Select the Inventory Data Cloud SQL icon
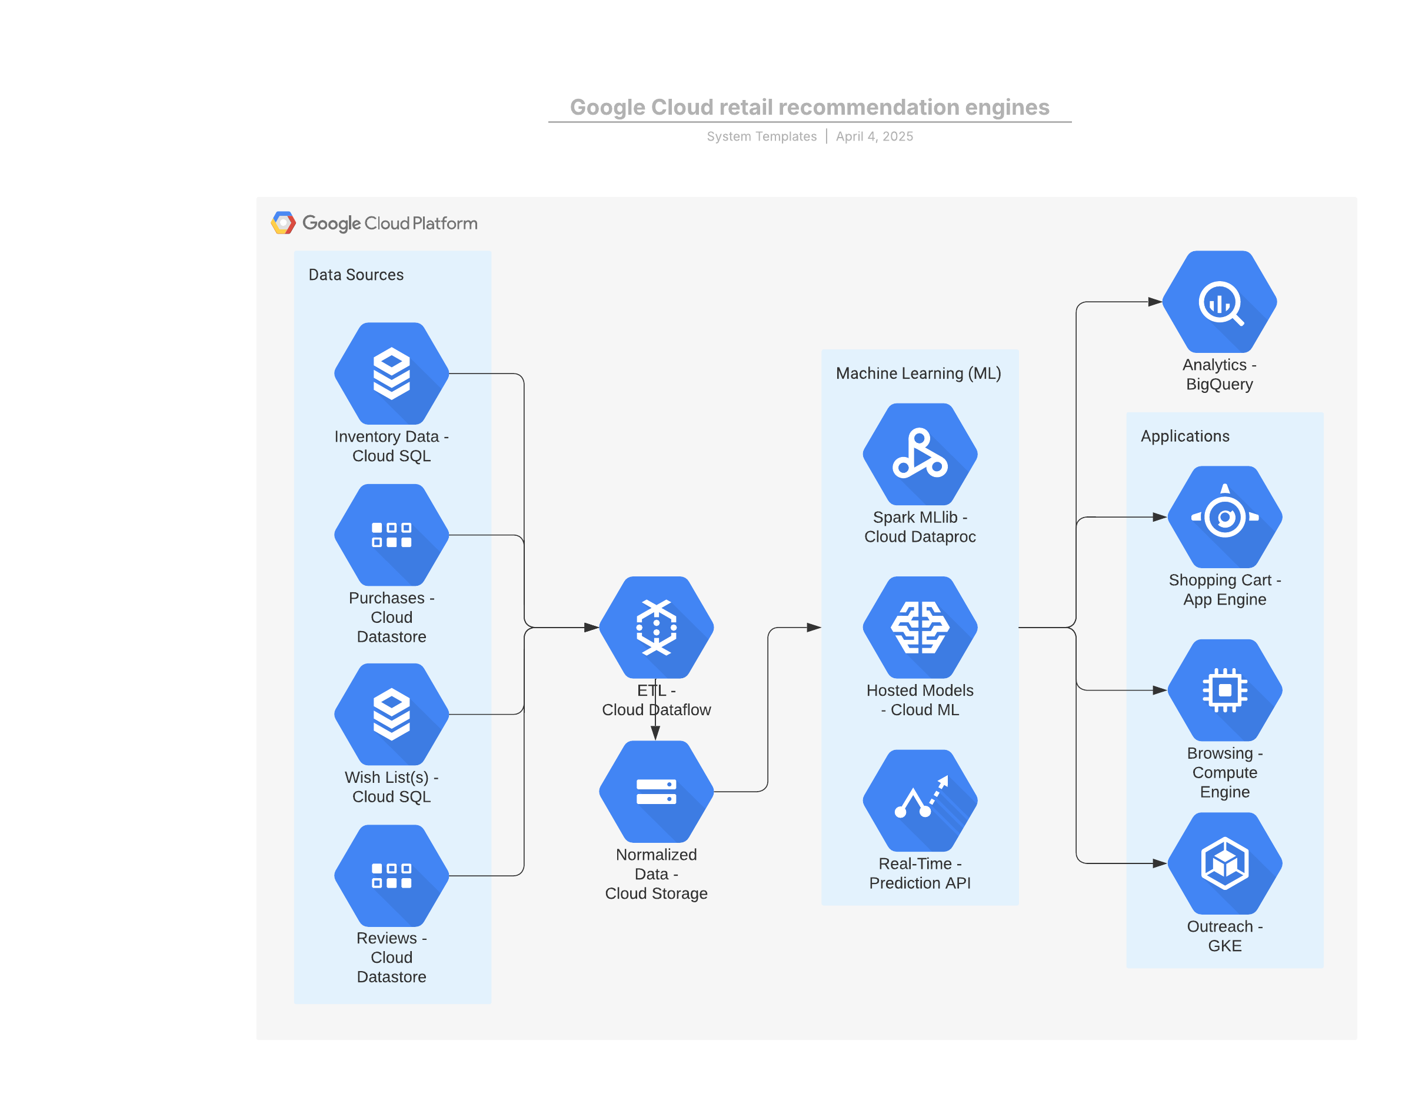The image size is (1412, 1094). coord(391,373)
